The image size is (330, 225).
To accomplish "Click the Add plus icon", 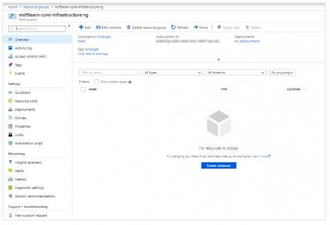I will (x=81, y=27).
